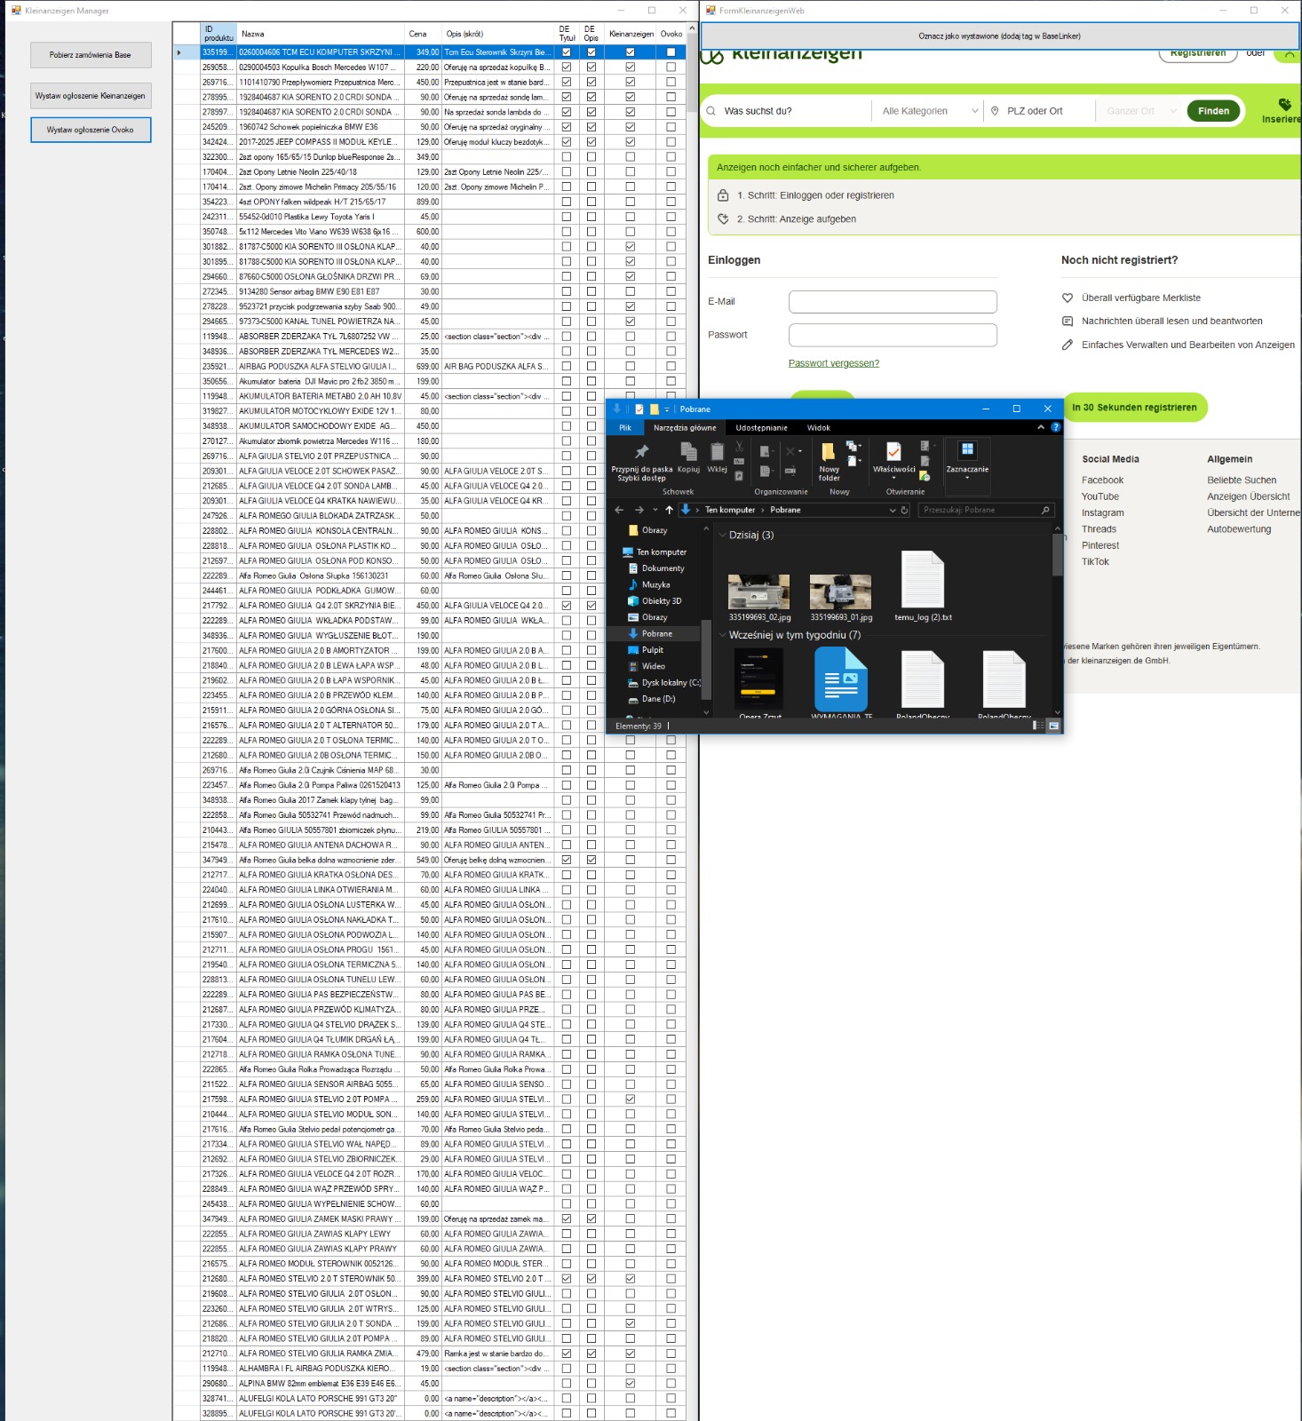Switch Explorer to large thumbnails view icon

(x=1053, y=726)
